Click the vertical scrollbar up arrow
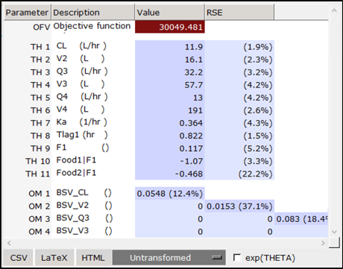Viewport: 343px width, 269px height. 334,10
